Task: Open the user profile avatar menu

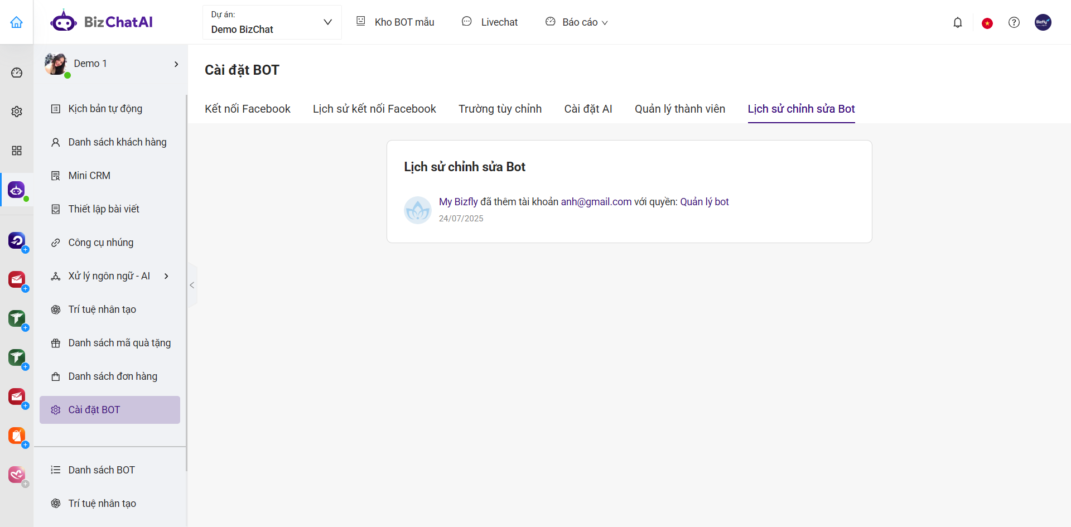Action: (1043, 22)
